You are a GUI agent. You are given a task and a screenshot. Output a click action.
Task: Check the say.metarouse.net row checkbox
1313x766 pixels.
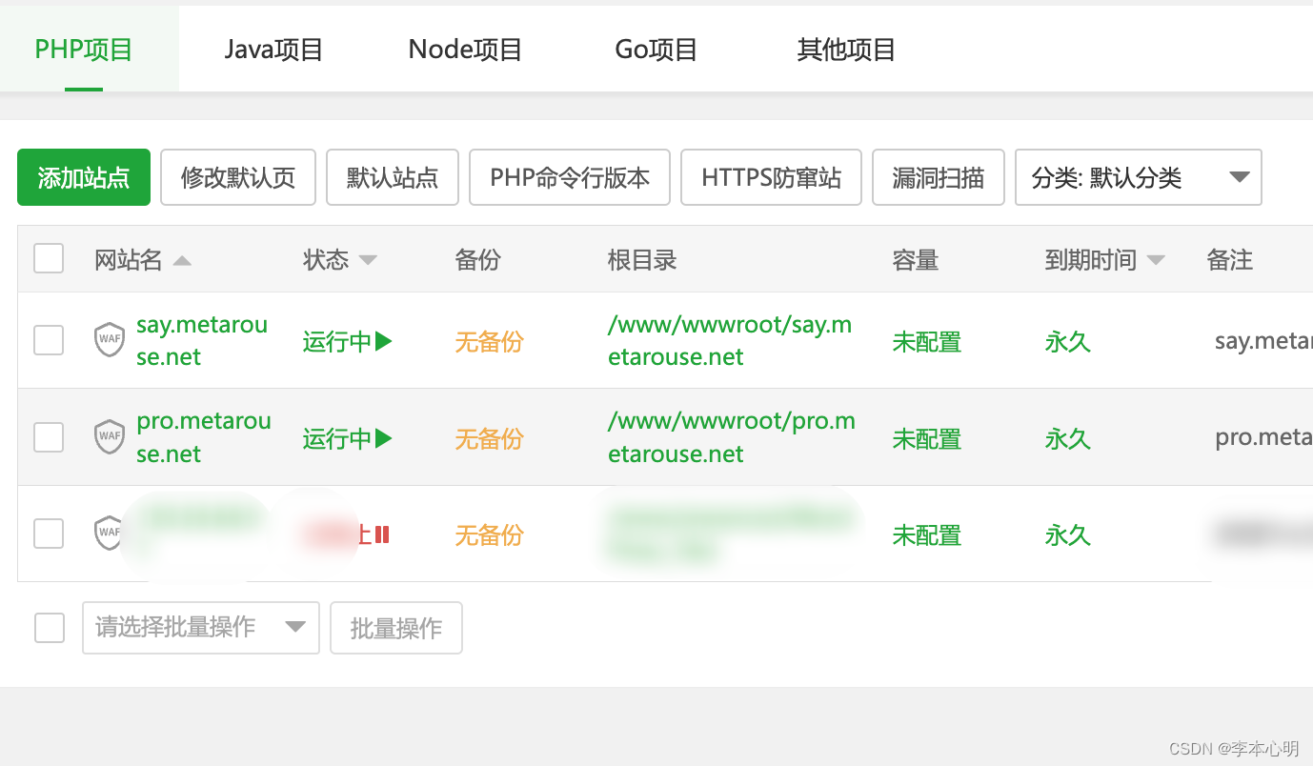click(49, 340)
